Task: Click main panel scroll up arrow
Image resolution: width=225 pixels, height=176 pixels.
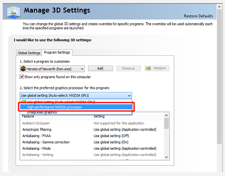Action: [x=219, y=7]
